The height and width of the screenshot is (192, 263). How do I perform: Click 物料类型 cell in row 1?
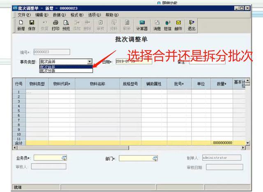(37, 92)
